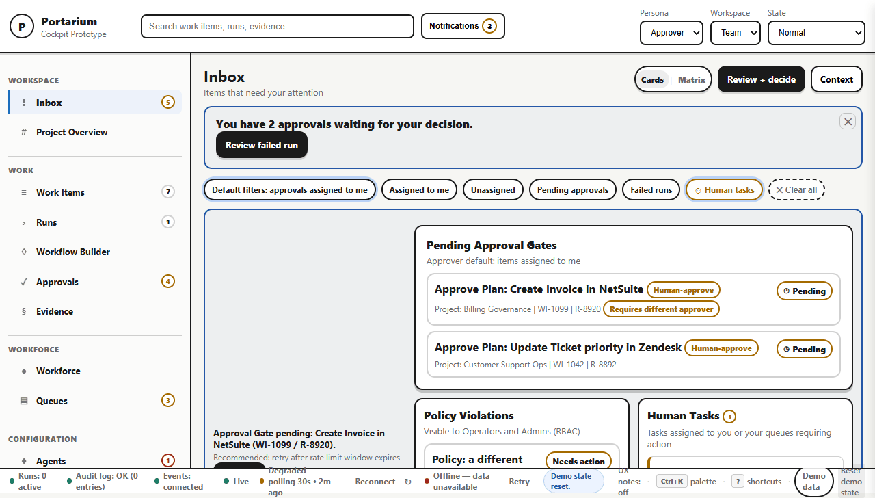Screen dimensions: 875x498
Task: Open the Notifications button
Action: 463,26
